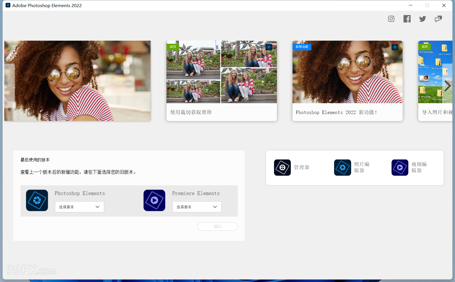
Task: Launch the Photo Editor (照片编辑器) icon
Action: 342,167
